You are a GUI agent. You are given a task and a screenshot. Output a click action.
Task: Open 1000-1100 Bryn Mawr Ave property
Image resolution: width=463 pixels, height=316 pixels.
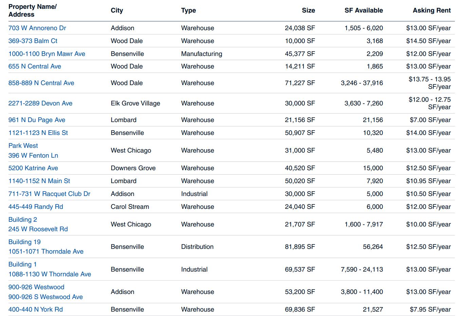(x=47, y=54)
